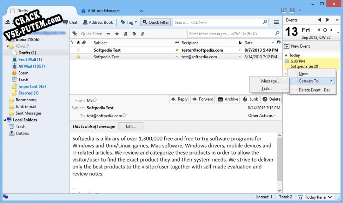The height and width of the screenshot is (203, 343).
Task: Open the Calendar tab icon
Action: tap(284, 10)
